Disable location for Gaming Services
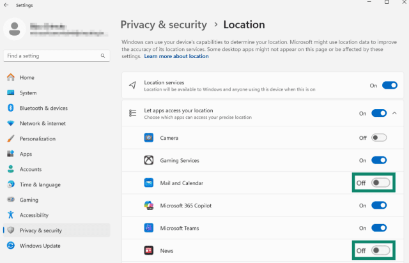The height and width of the screenshot is (263, 409). click(x=379, y=160)
